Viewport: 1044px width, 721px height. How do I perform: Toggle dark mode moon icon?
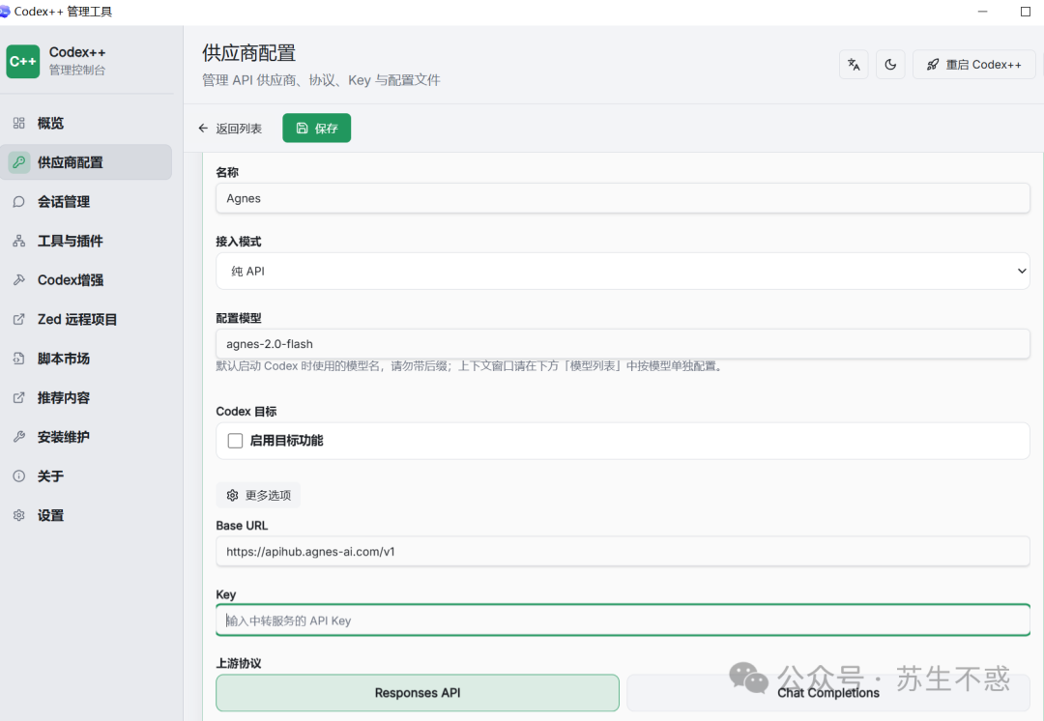[890, 65]
